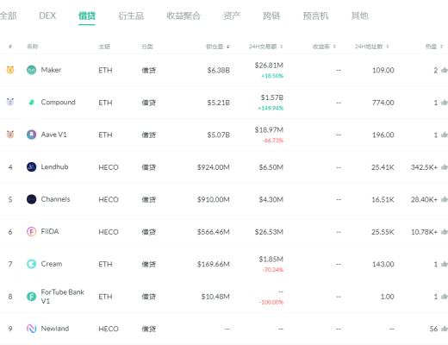Open the Channels project link
The height and width of the screenshot is (345, 448).
click(x=55, y=199)
